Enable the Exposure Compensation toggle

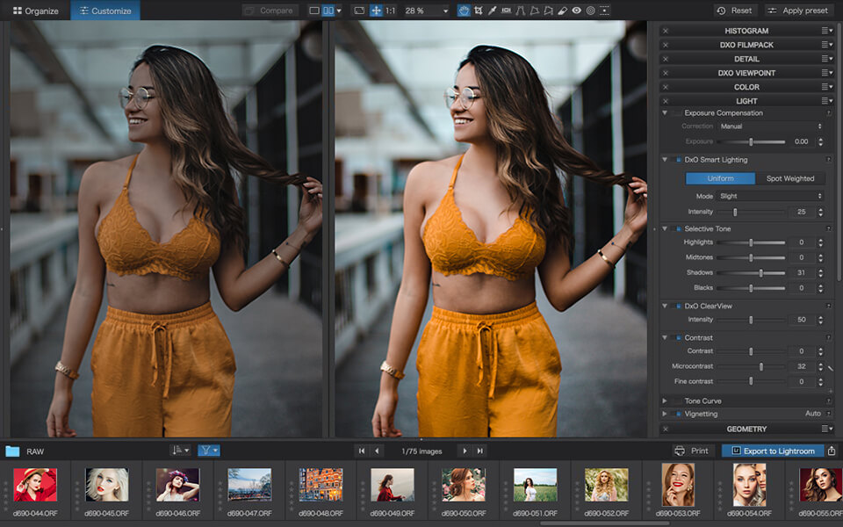[x=678, y=112]
